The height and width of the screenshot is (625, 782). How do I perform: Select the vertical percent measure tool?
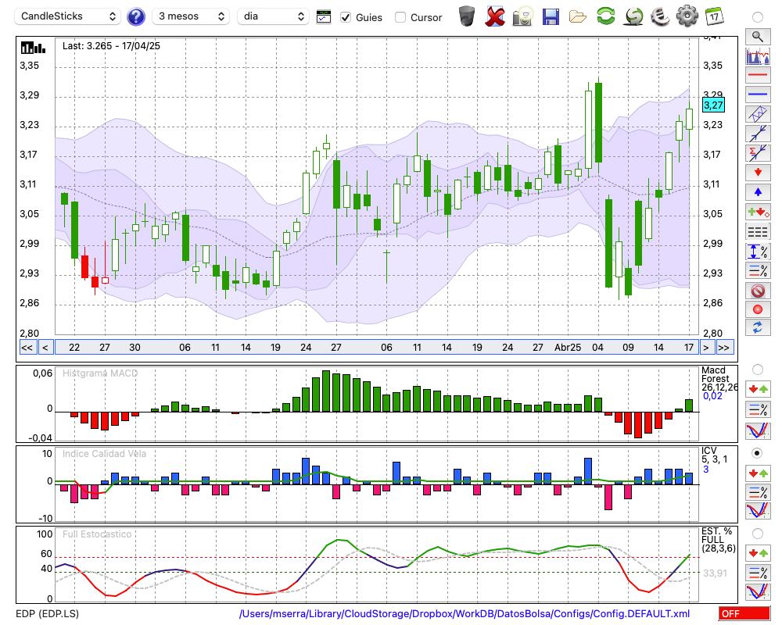758,252
